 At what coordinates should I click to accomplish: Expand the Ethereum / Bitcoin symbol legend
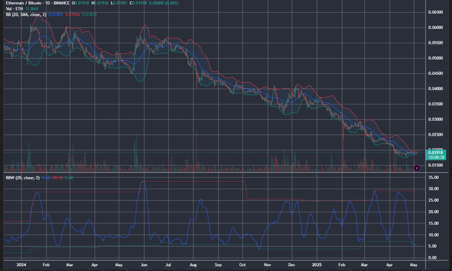click(x=24, y=4)
